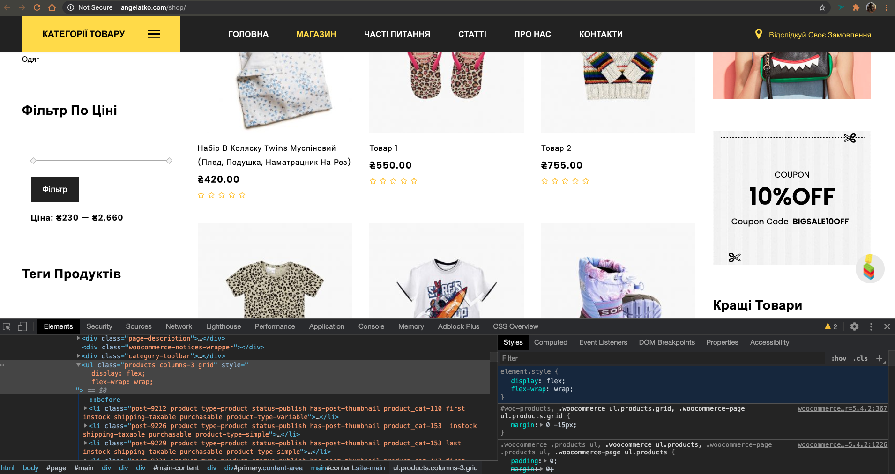
Task: Bookmark page with star icon
Action: 822,7
